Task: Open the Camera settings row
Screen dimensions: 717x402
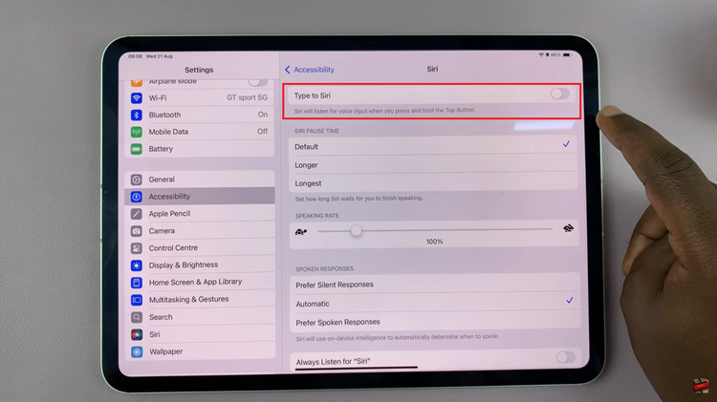Action: tap(200, 231)
